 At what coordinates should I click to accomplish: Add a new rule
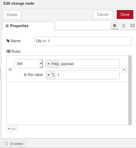tap(12, 129)
